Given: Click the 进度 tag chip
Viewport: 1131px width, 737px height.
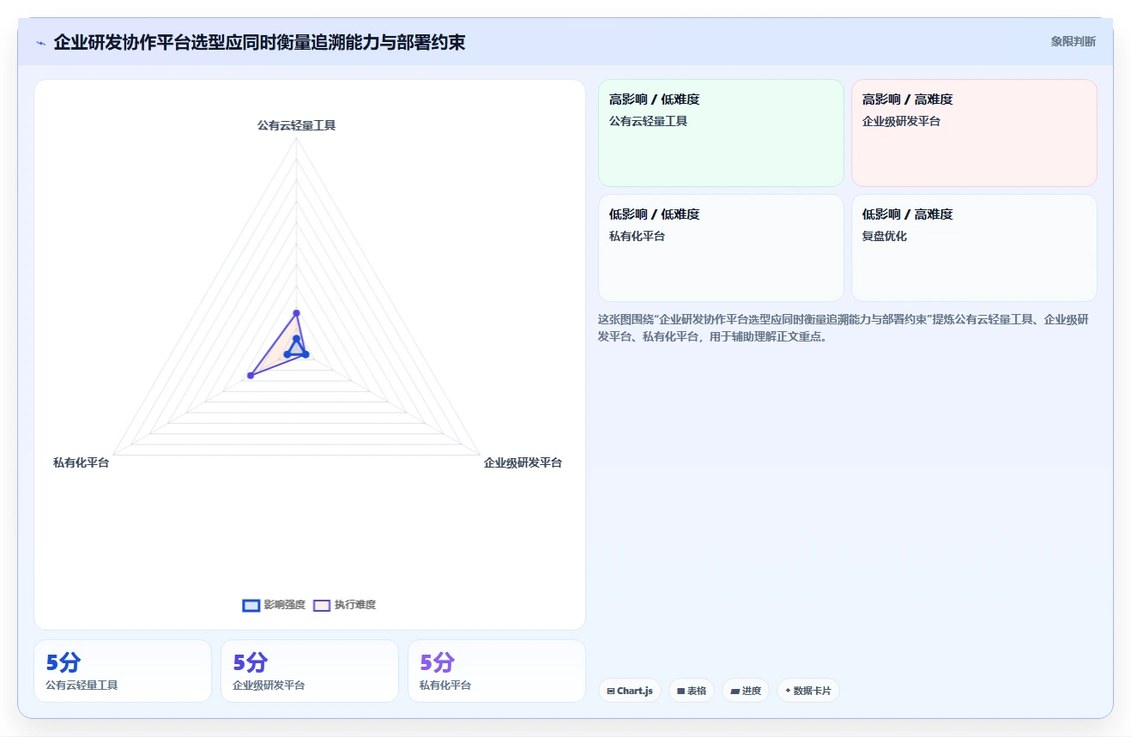Looking at the screenshot, I should [x=745, y=691].
